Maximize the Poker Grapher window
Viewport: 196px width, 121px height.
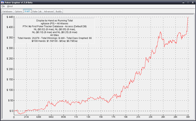[x=188, y=3]
